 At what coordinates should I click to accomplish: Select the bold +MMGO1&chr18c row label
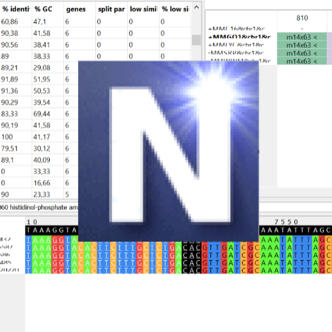(240, 37)
